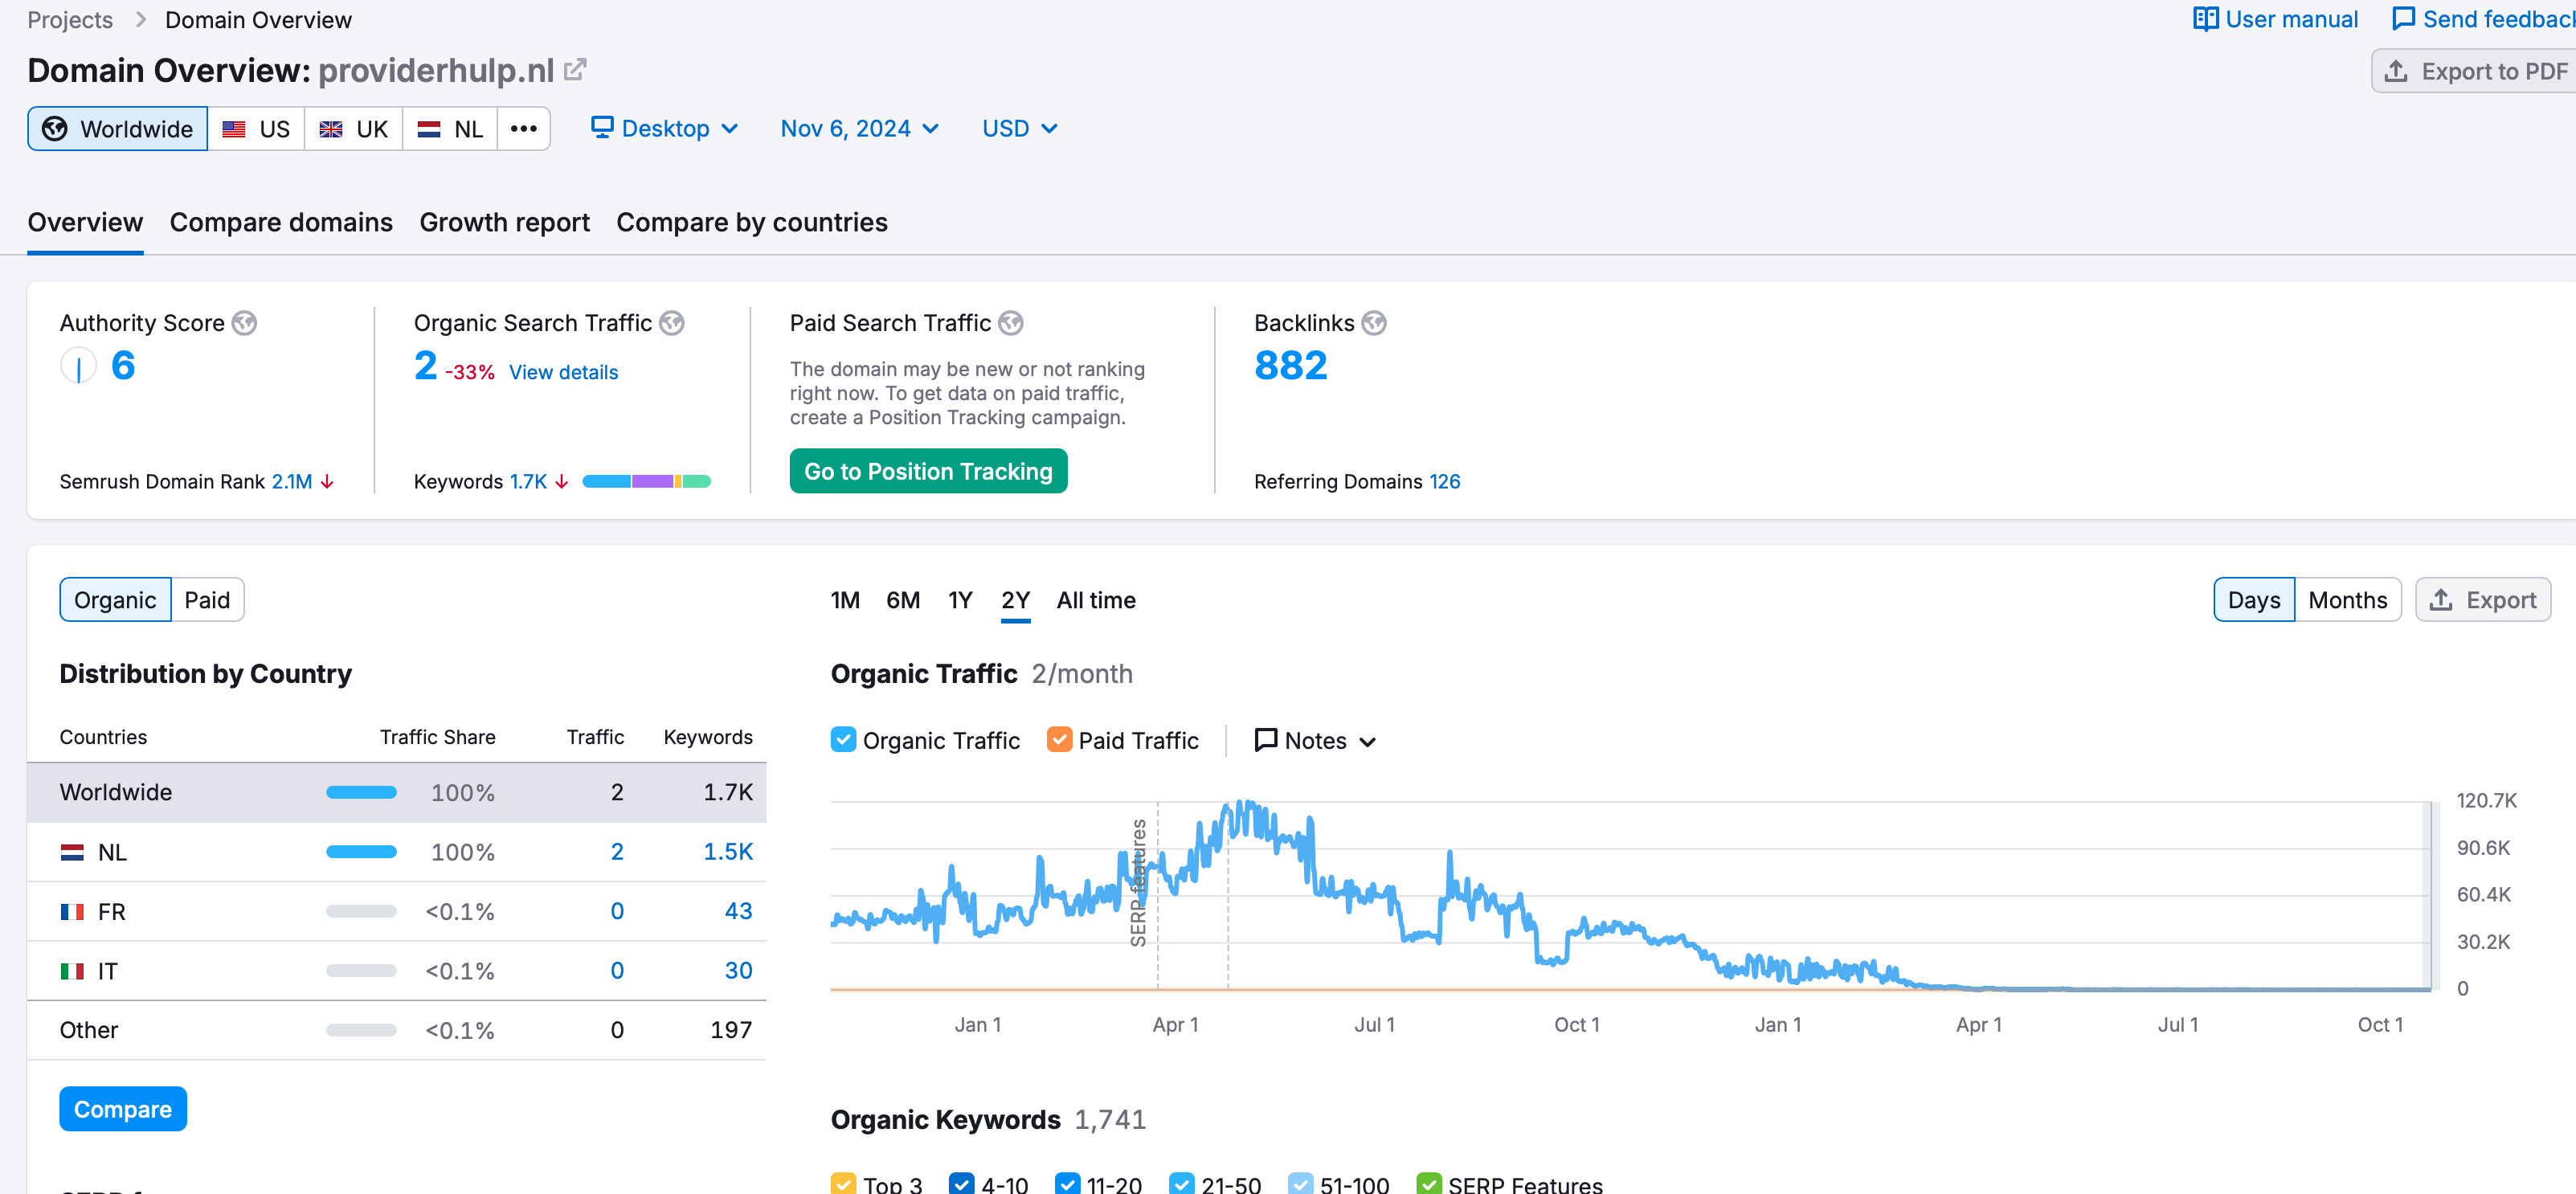Viewport: 2576px width, 1194px height.
Task: Select the Worldwide globe database
Action: pos(118,129)
